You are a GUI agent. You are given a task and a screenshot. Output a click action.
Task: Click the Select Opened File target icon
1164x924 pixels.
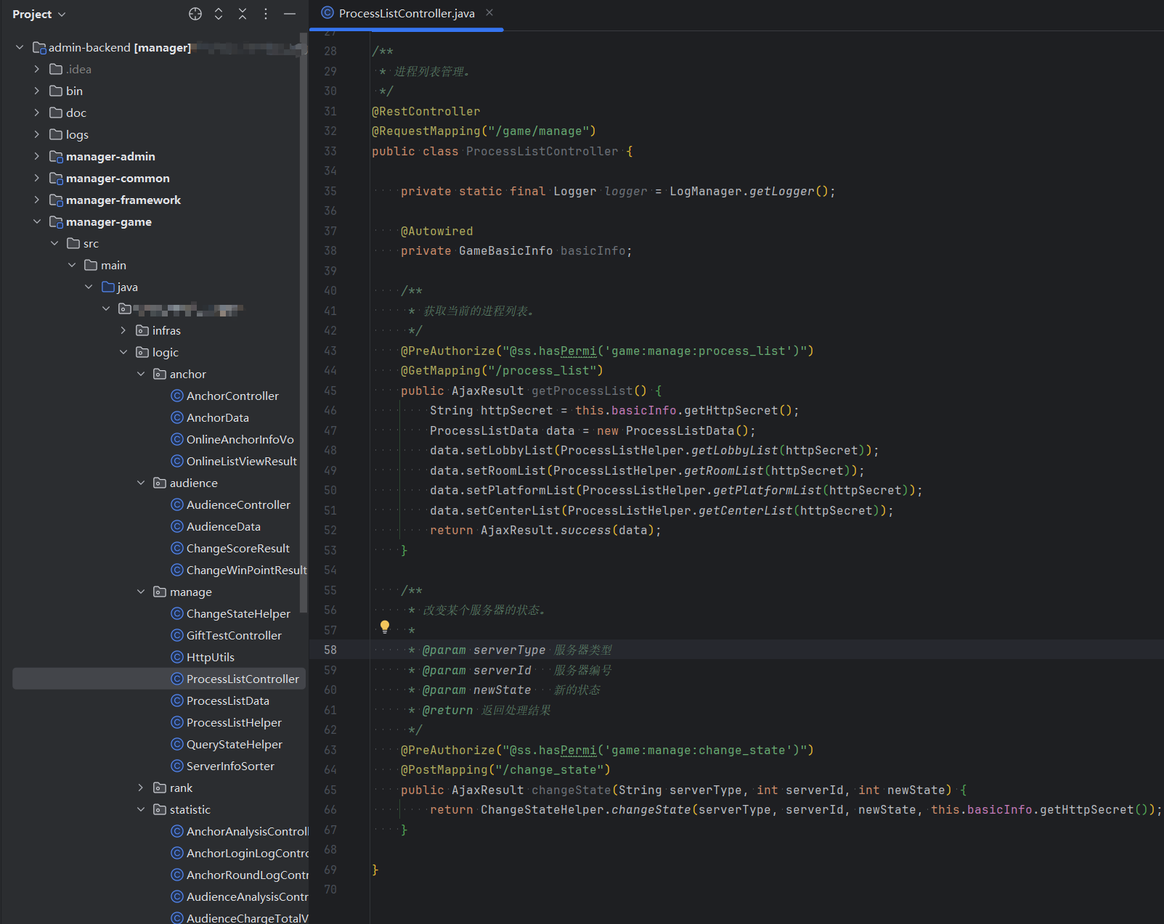(195, 14)
